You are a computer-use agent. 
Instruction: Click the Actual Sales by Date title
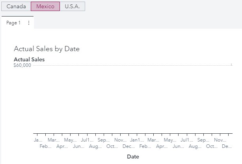tap(47, 49)
